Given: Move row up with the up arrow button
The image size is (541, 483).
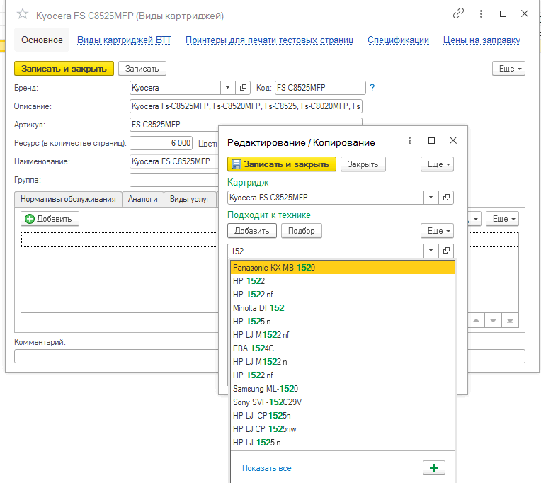Looking at the screenshot, I should 476,321.
